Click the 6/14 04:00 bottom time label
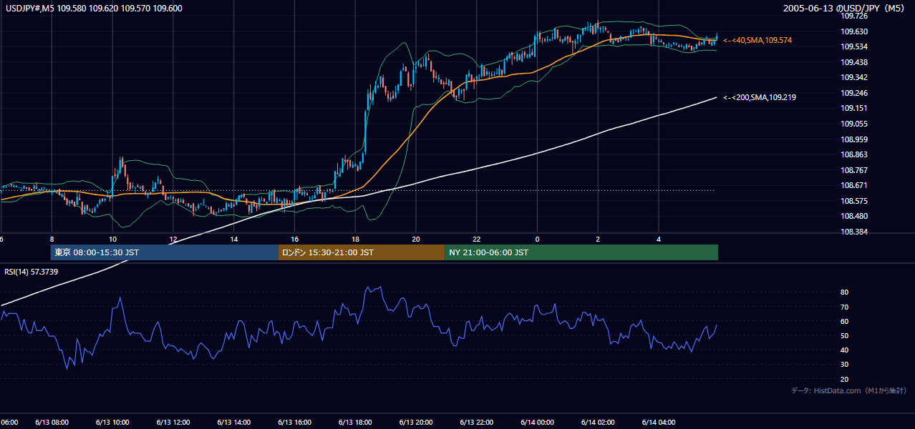The image size is (915, 429). (x=659, y=423)
